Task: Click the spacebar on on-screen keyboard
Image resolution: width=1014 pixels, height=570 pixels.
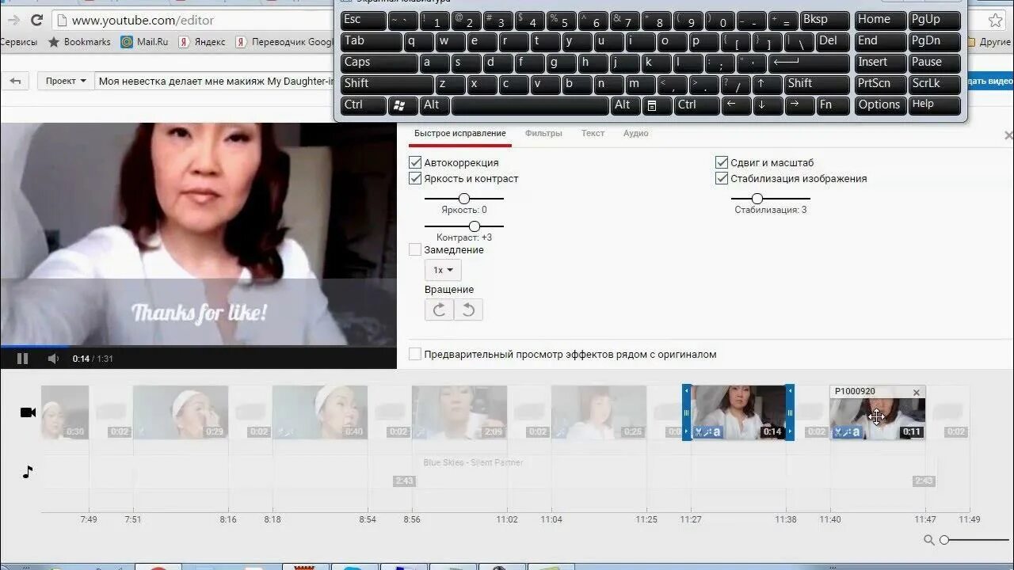Action: (530, 104)
